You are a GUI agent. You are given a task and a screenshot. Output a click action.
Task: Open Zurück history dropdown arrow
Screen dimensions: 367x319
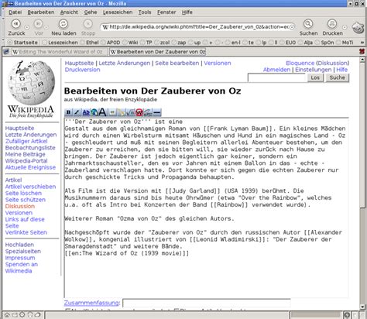[x=27, y=27]
